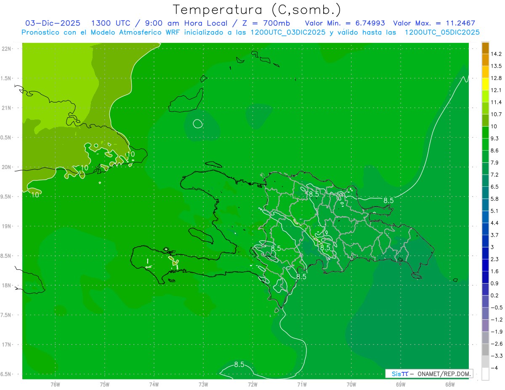The image size is (505, 390).
Task: Click the 20N latitude axis label
Action: click(x=7, y=167)
